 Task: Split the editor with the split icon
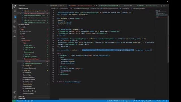pos(164,6)
